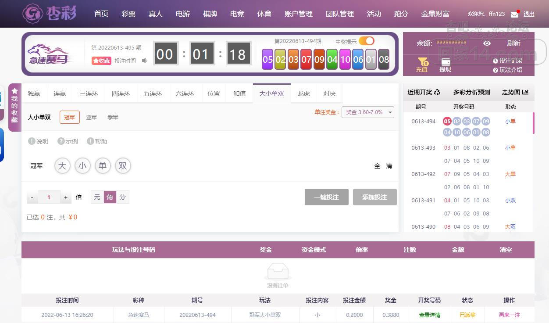The width and height of the screenshot is (549, 323).
Task: Click the 退出 logout link
Action: tap(529, 14)
